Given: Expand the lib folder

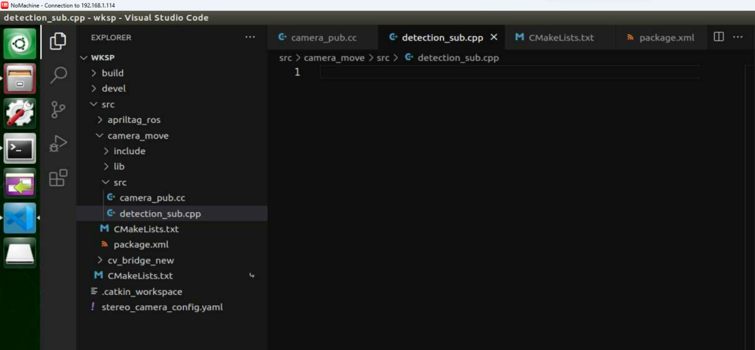Looking at the screenshot, I should [x=171, y=167].
